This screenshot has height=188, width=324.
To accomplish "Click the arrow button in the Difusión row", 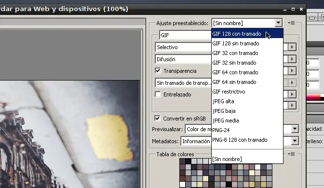I will coord(292,59).
